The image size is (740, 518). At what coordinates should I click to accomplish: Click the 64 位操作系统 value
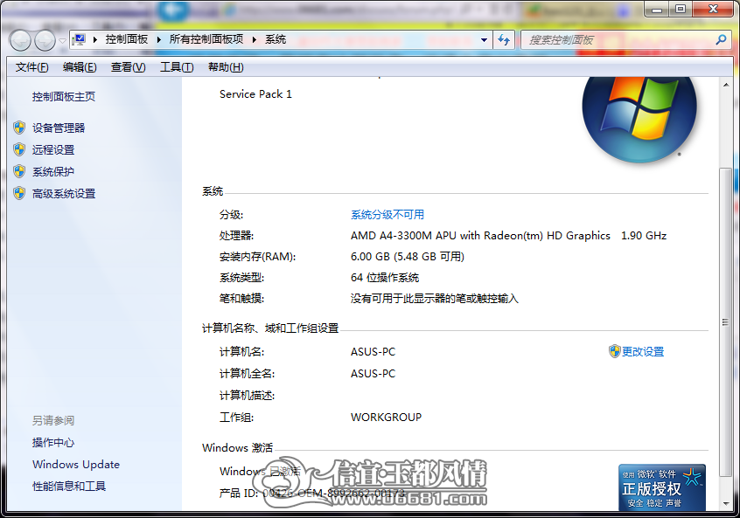[x=385, y=278]
